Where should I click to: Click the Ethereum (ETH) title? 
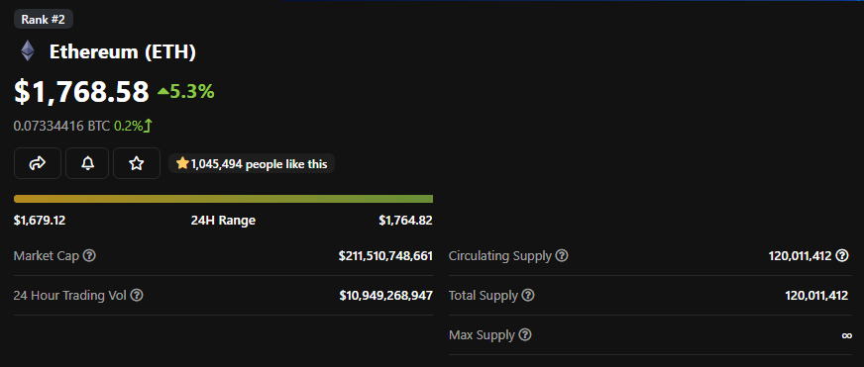123,51
